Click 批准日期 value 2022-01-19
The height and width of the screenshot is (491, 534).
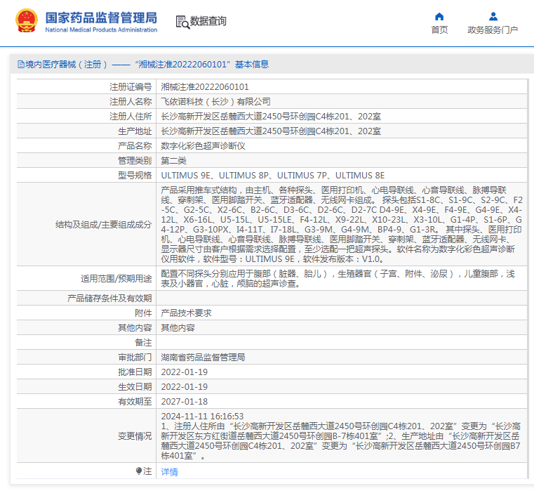point(185,372)
